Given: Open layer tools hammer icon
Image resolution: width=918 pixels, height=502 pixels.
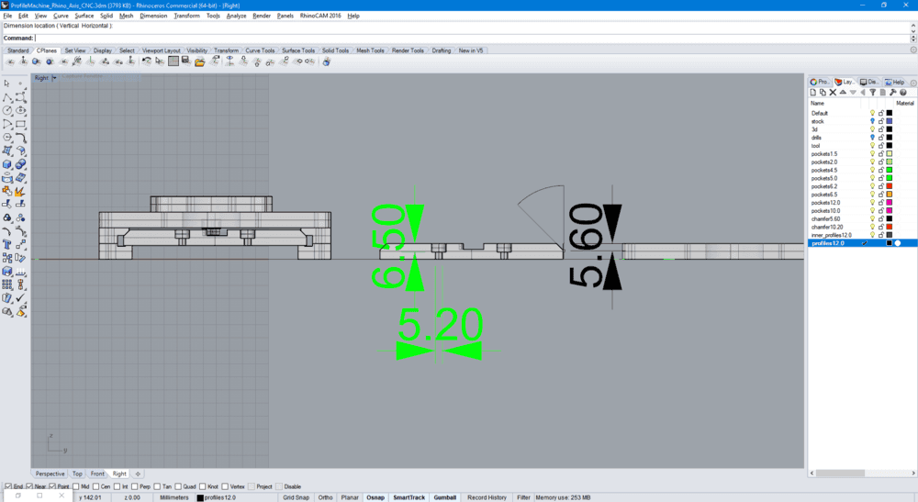Looking at the screenshot, I should coord(893,93).
